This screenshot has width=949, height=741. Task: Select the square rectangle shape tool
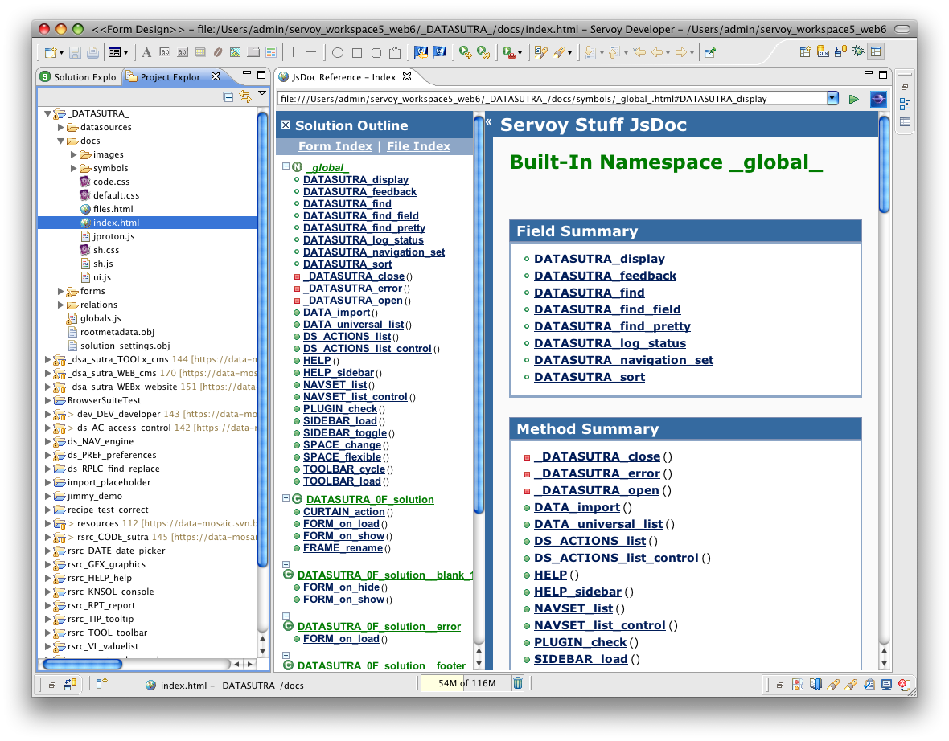click(x=357, y=53)
